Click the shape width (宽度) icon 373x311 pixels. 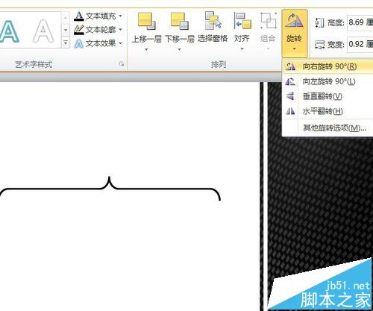pyautogui.click(x=319, y=45)
